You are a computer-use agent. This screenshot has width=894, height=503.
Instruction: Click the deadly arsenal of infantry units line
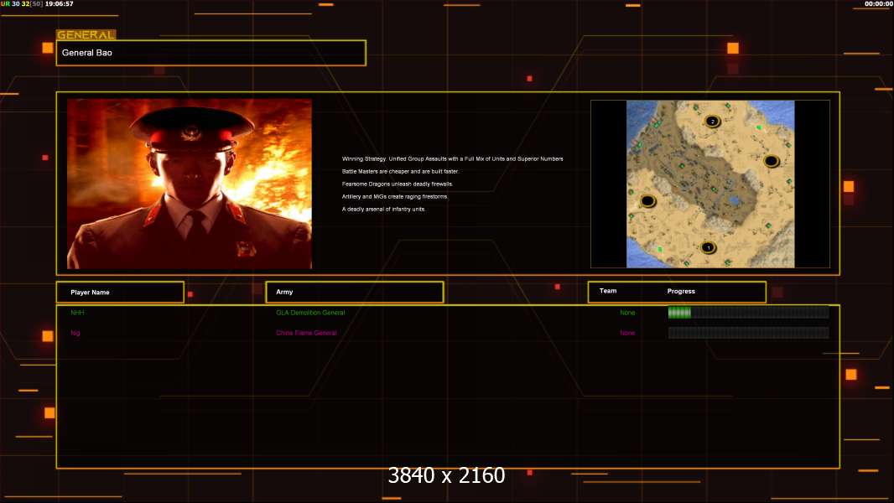pyautogui.click(x=384, y=209)
